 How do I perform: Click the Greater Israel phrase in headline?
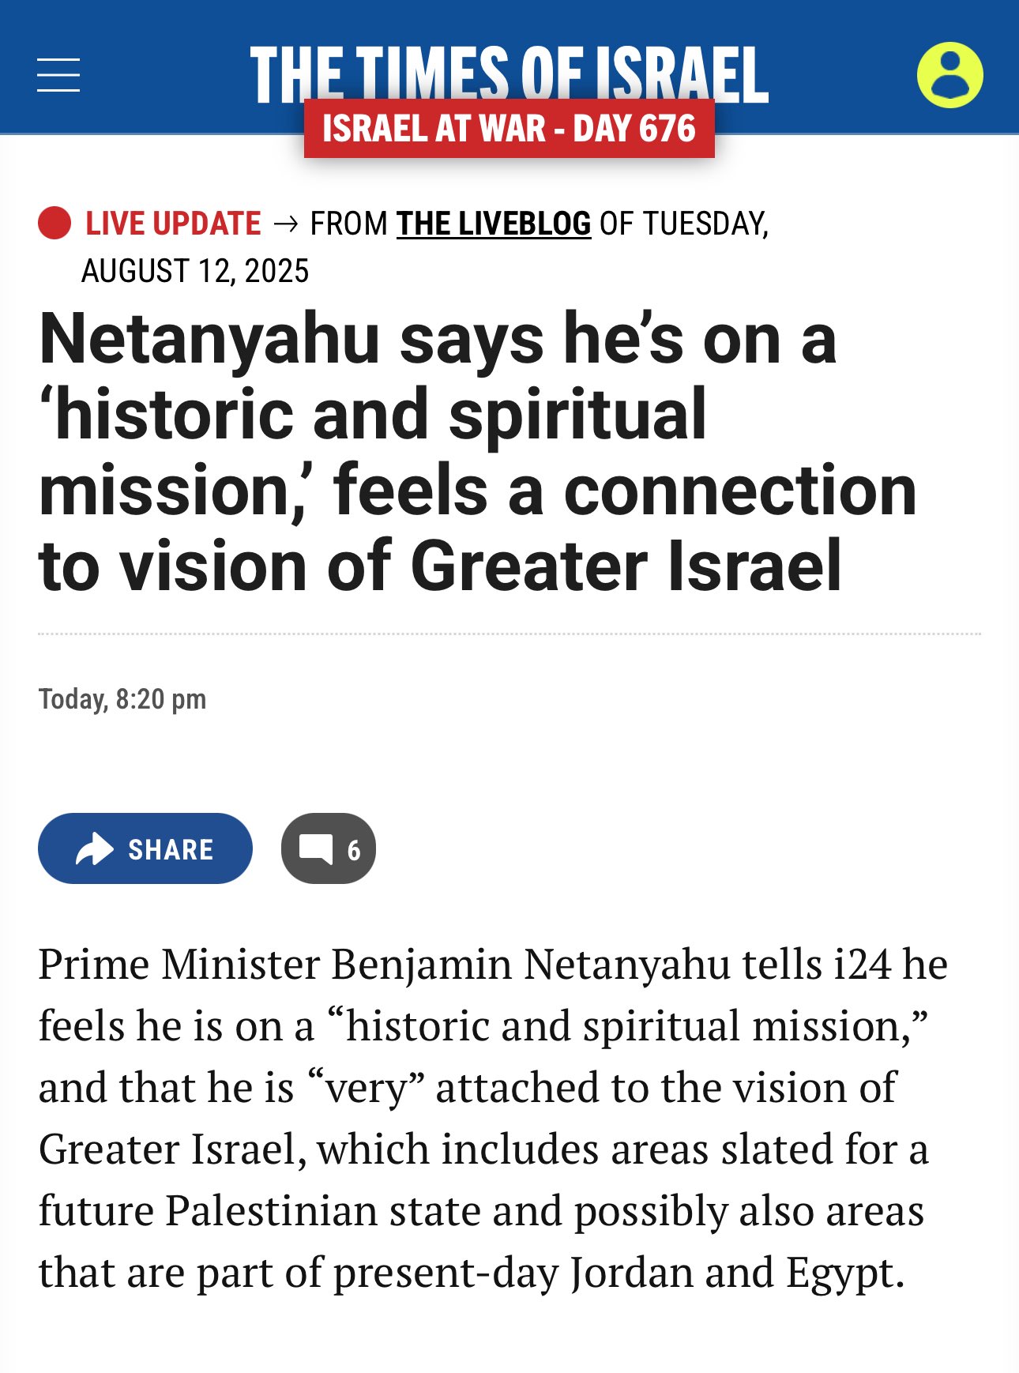pos(626,566)
